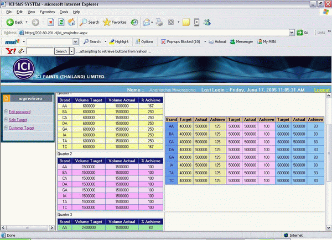
Task: Click Pop-ups Blocked (10) button
Action: point(180,41)
